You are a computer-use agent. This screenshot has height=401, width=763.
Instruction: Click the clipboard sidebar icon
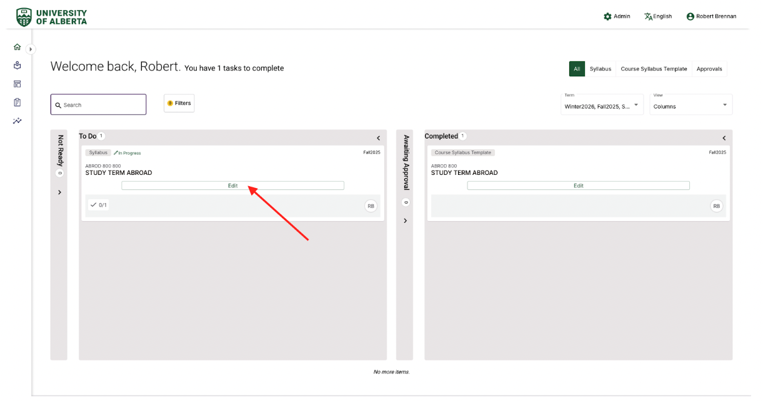coord(17,102)
